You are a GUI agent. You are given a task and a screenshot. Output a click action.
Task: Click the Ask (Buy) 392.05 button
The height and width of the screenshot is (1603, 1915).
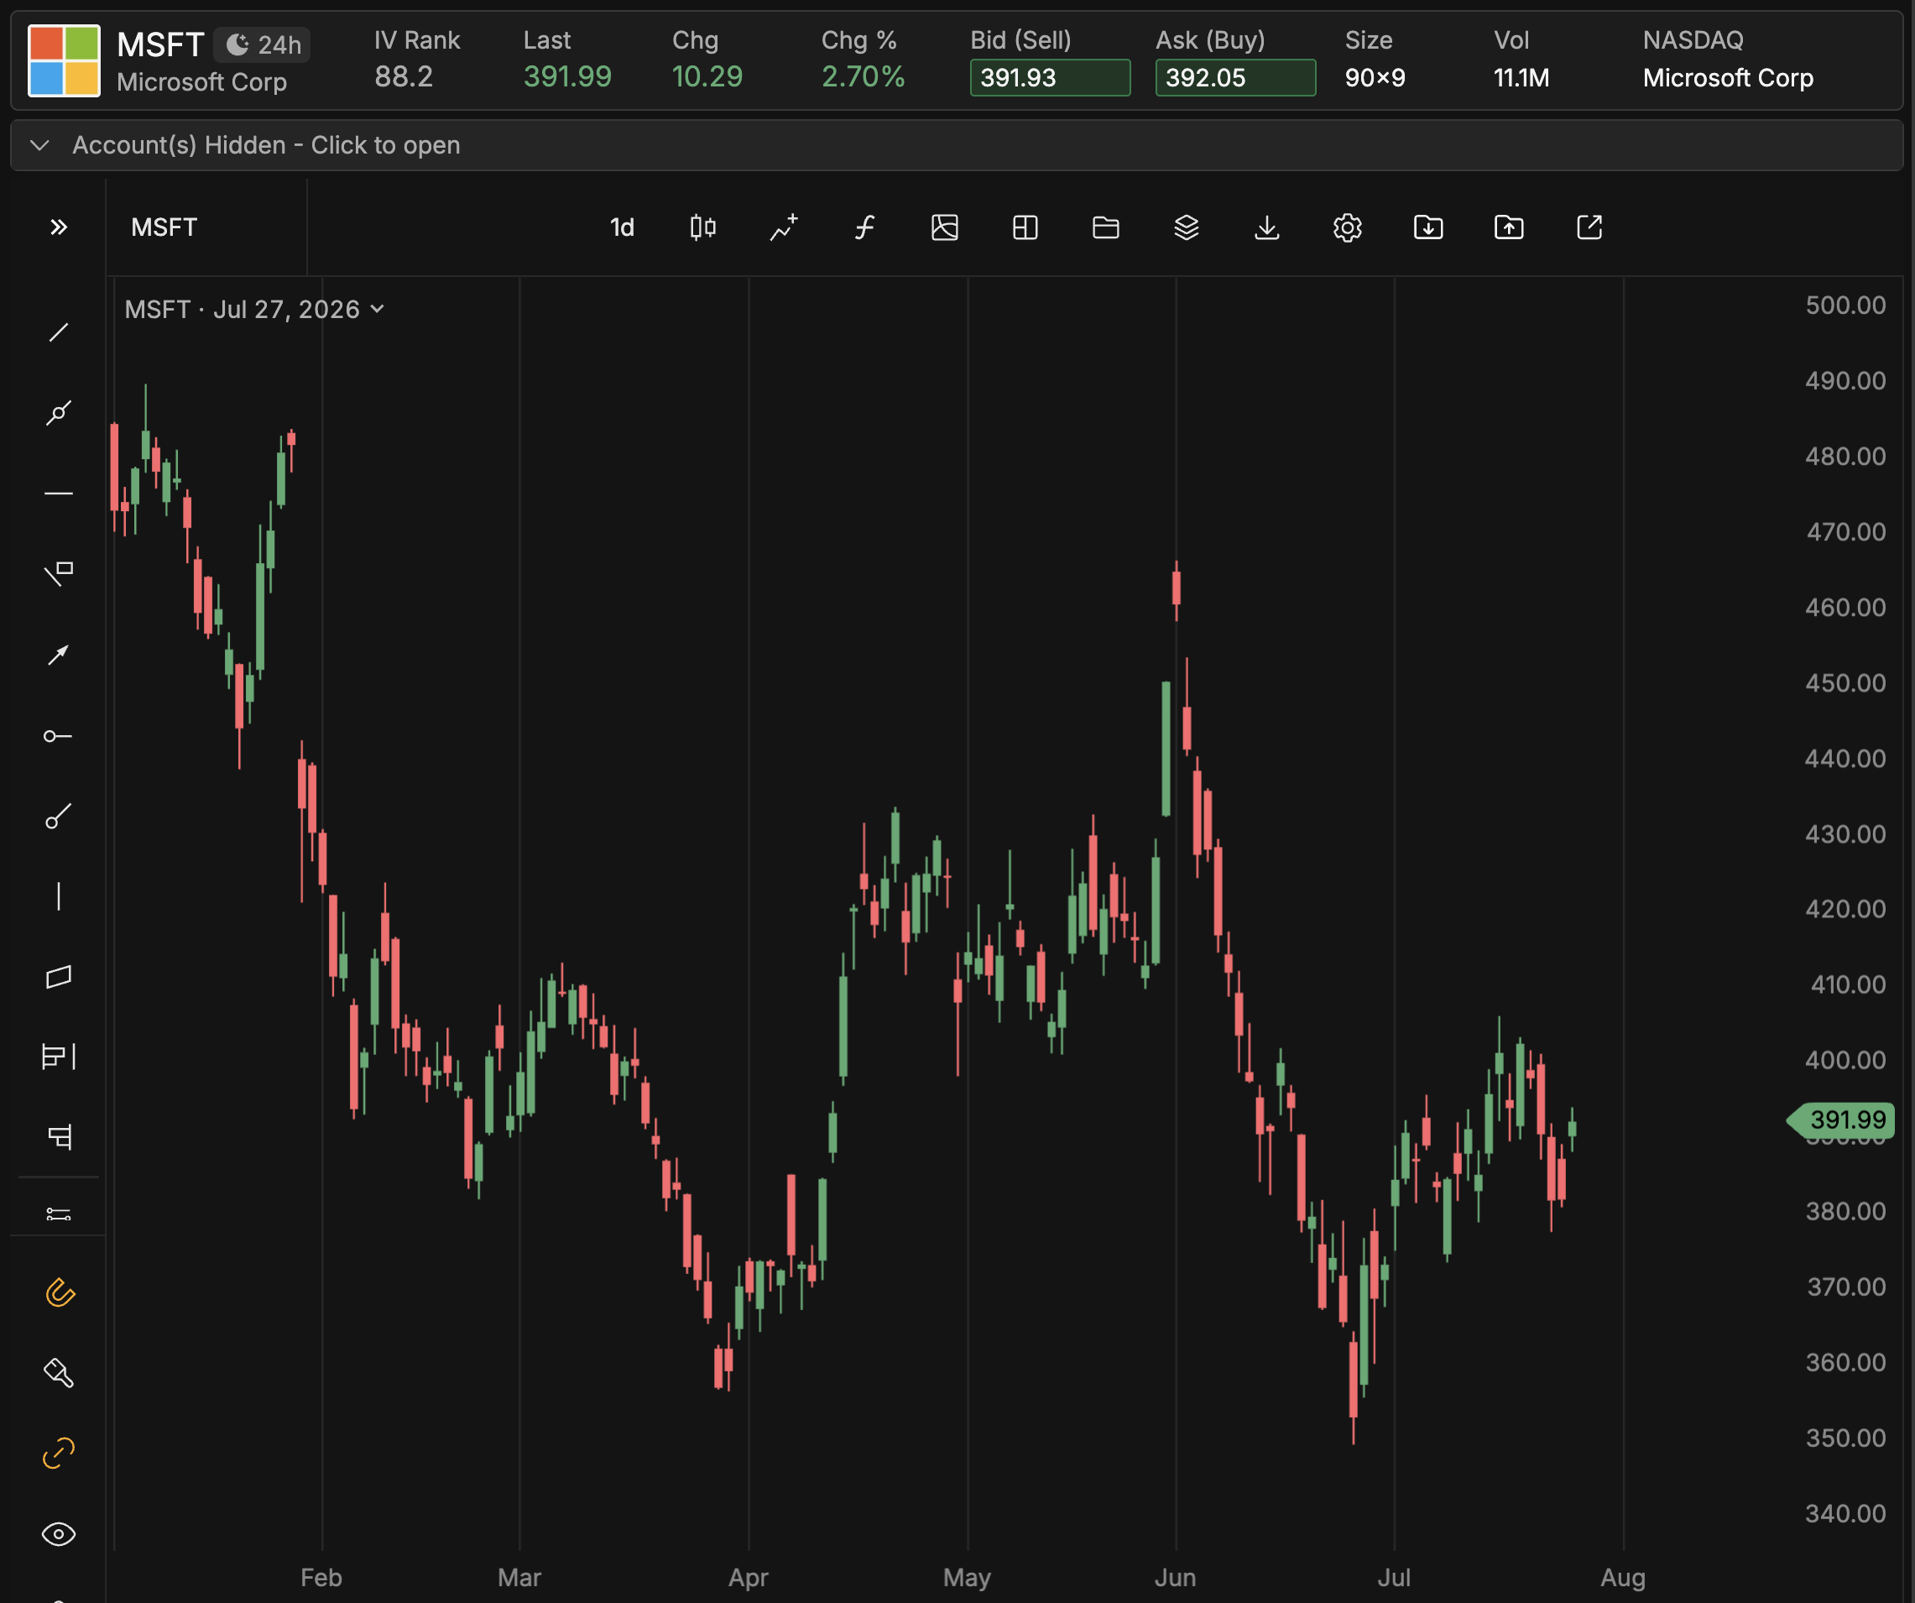click(1235, 77)
